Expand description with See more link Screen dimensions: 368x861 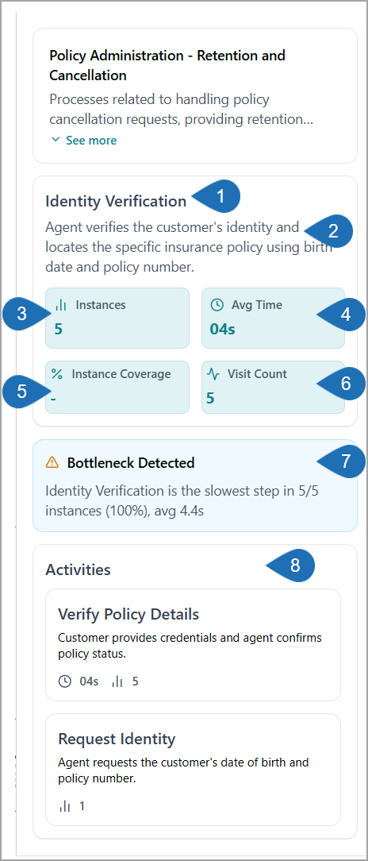click(x=83, y=141)
